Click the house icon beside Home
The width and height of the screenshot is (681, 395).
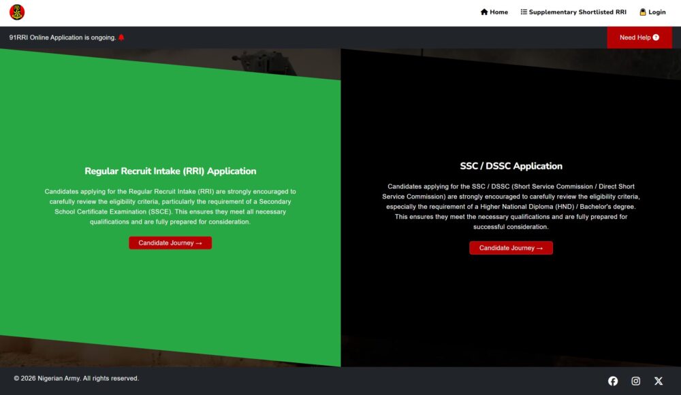(x=483, y=12)
